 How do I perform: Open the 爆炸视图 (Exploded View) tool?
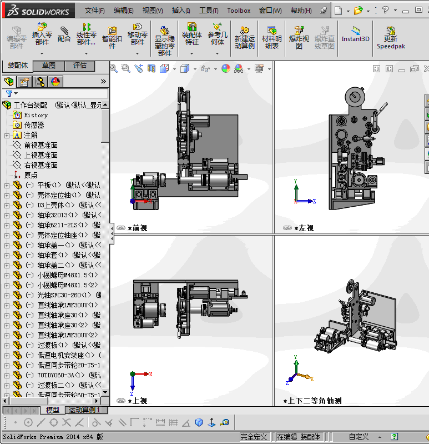pyautogui.click(x=299, y=36)
